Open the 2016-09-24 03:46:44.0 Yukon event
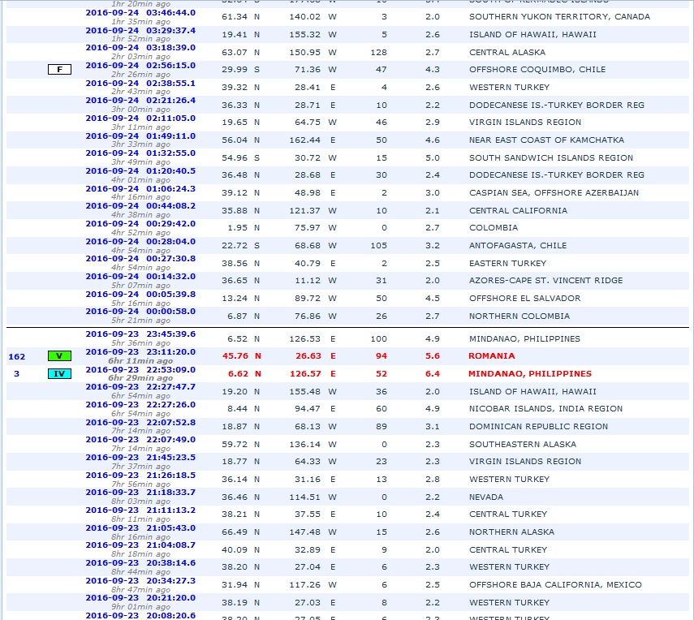Image resolution: width=694 pixels, height=620 pixels. point(140,13)
